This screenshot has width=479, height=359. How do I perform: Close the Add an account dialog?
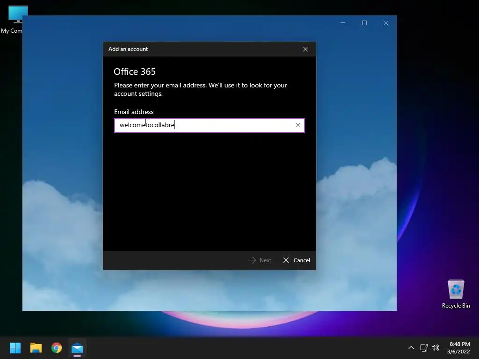click(305, 49)
